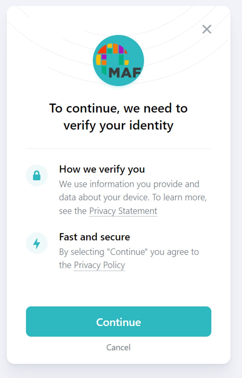
Task: Open the Privacy Policy link
Action: pos(99,265)
